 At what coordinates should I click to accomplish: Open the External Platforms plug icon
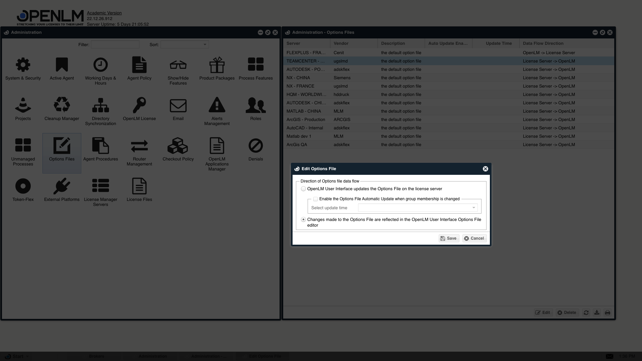tap(62, 186)
